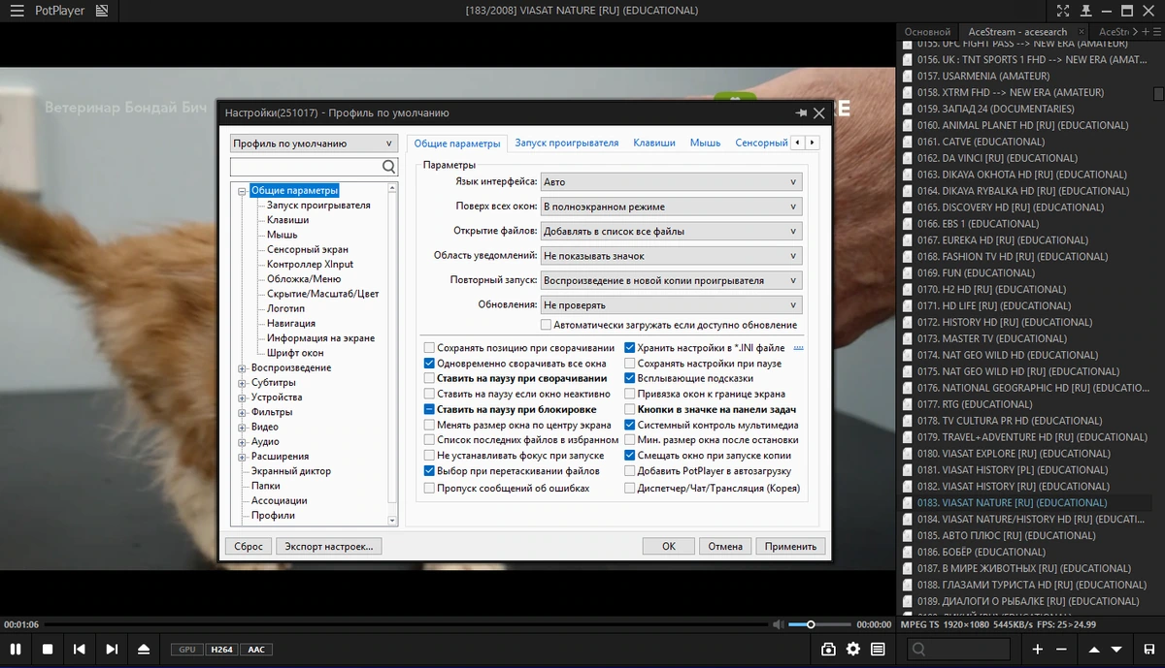1165x668 pixels.
Task: Add an item with the playlist plus icon
Action: [1038, 649]
